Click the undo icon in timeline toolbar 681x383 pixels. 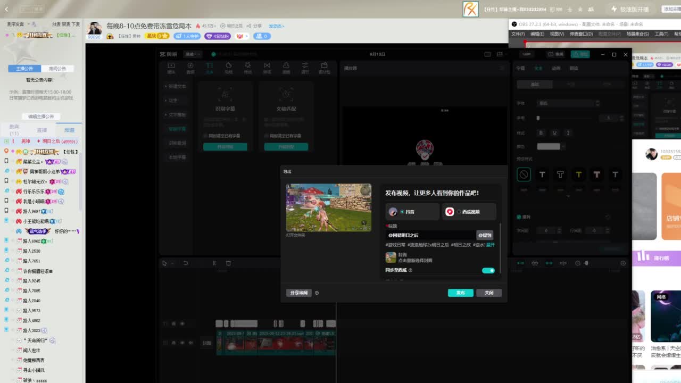186,263
